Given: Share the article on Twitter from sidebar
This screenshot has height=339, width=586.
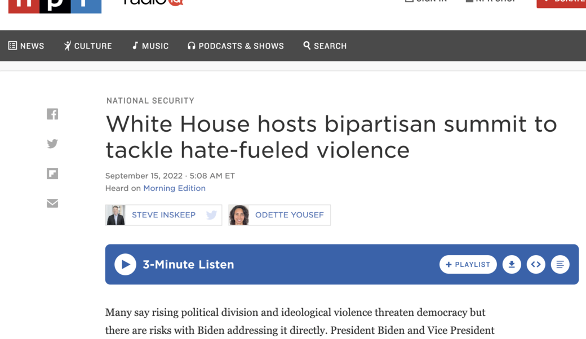Looking at the screenshot, I should click(x=52, y=144).
